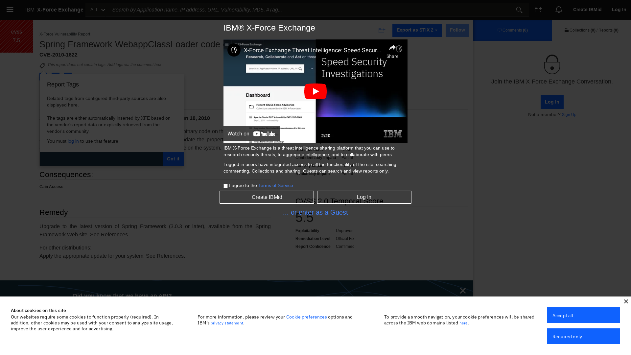Click the Share arrow on the video
The image size is (631, 355).
pos(392,51)
